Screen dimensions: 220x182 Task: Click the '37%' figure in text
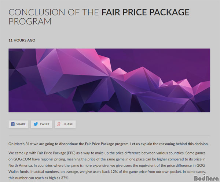click(65, 178)
